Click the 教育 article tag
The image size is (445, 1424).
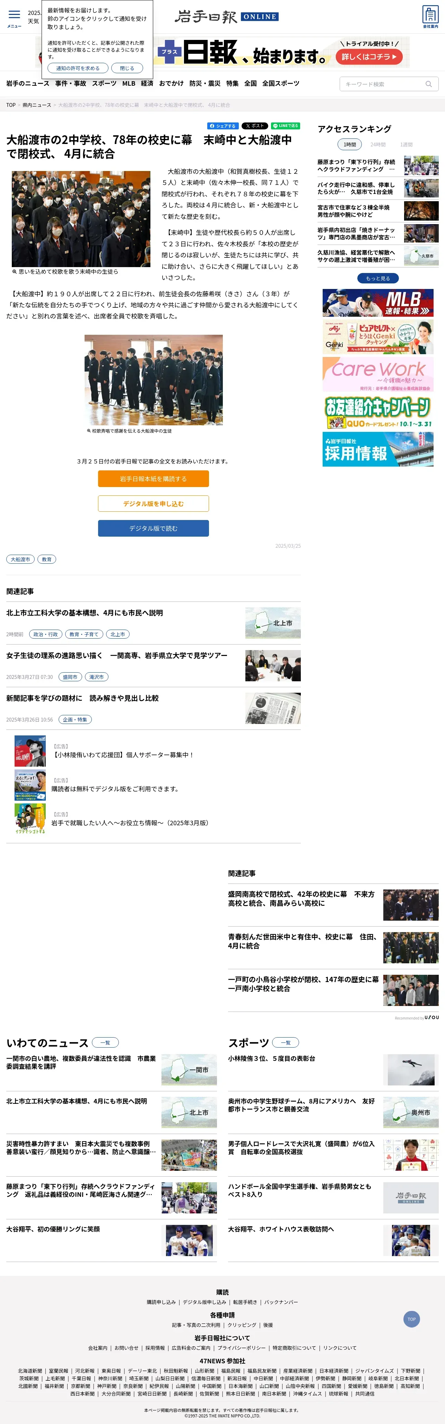[47, 560]
